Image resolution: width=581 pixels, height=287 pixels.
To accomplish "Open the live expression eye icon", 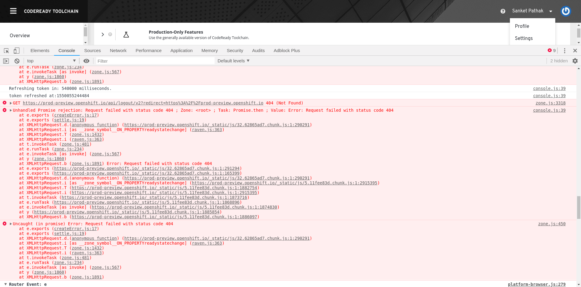I will pyautogui.click(x=87, y=61).
